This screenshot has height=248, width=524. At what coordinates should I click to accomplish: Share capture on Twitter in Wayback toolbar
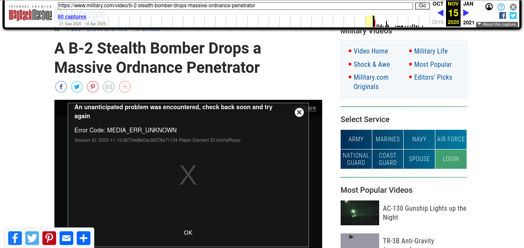click(x=513, y=15)
